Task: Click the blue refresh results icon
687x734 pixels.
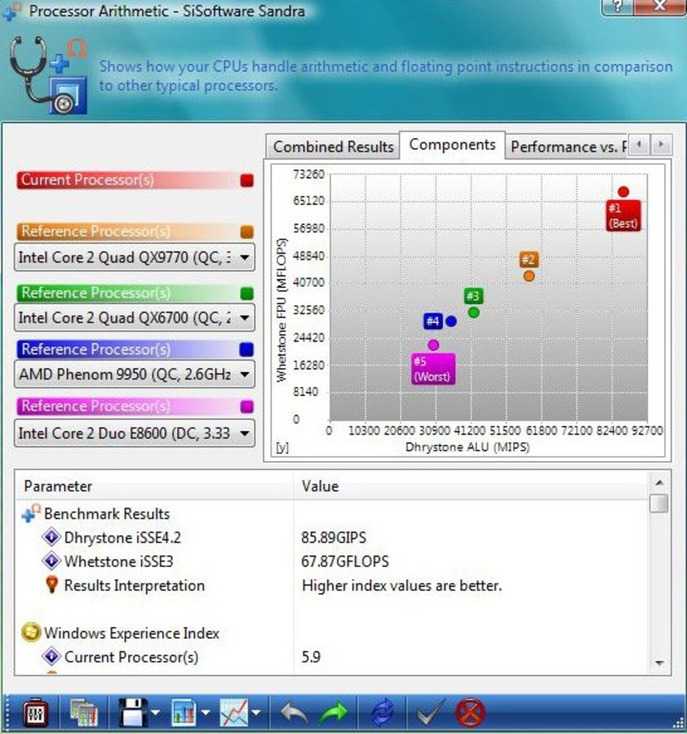Action: [382, 713]
